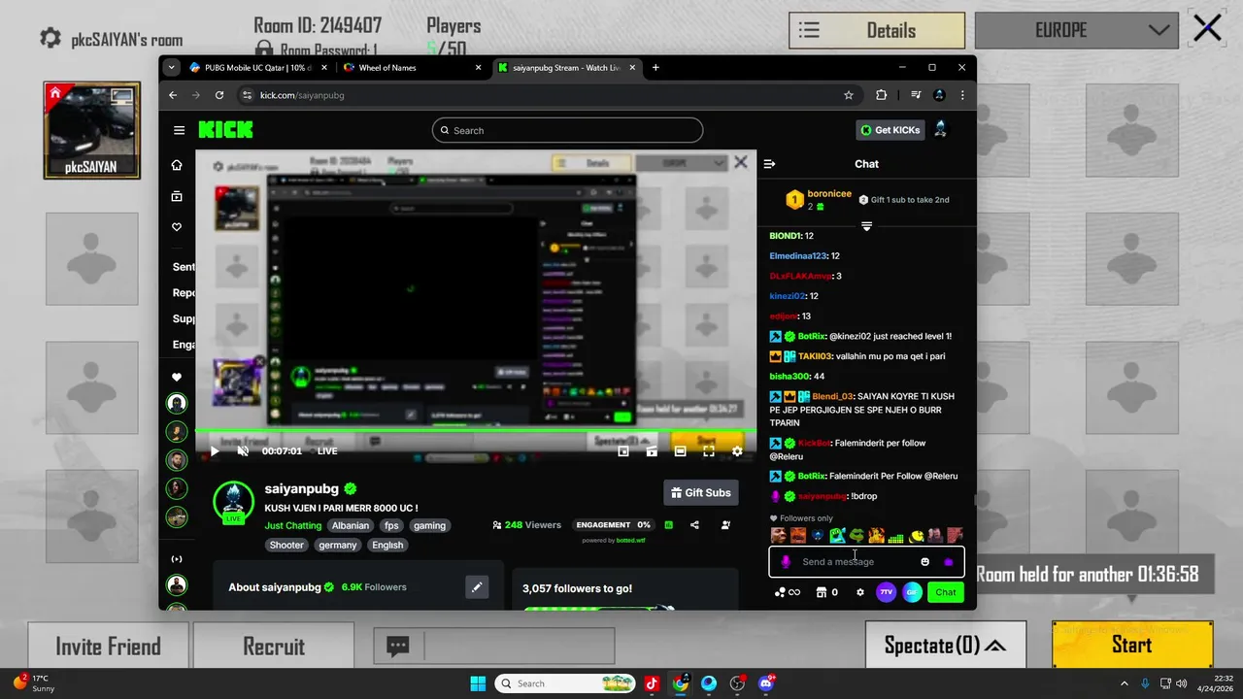Viewport: 1243px width, 699px height.
Task: Enable theater mode on player
Action: (681, 451)
